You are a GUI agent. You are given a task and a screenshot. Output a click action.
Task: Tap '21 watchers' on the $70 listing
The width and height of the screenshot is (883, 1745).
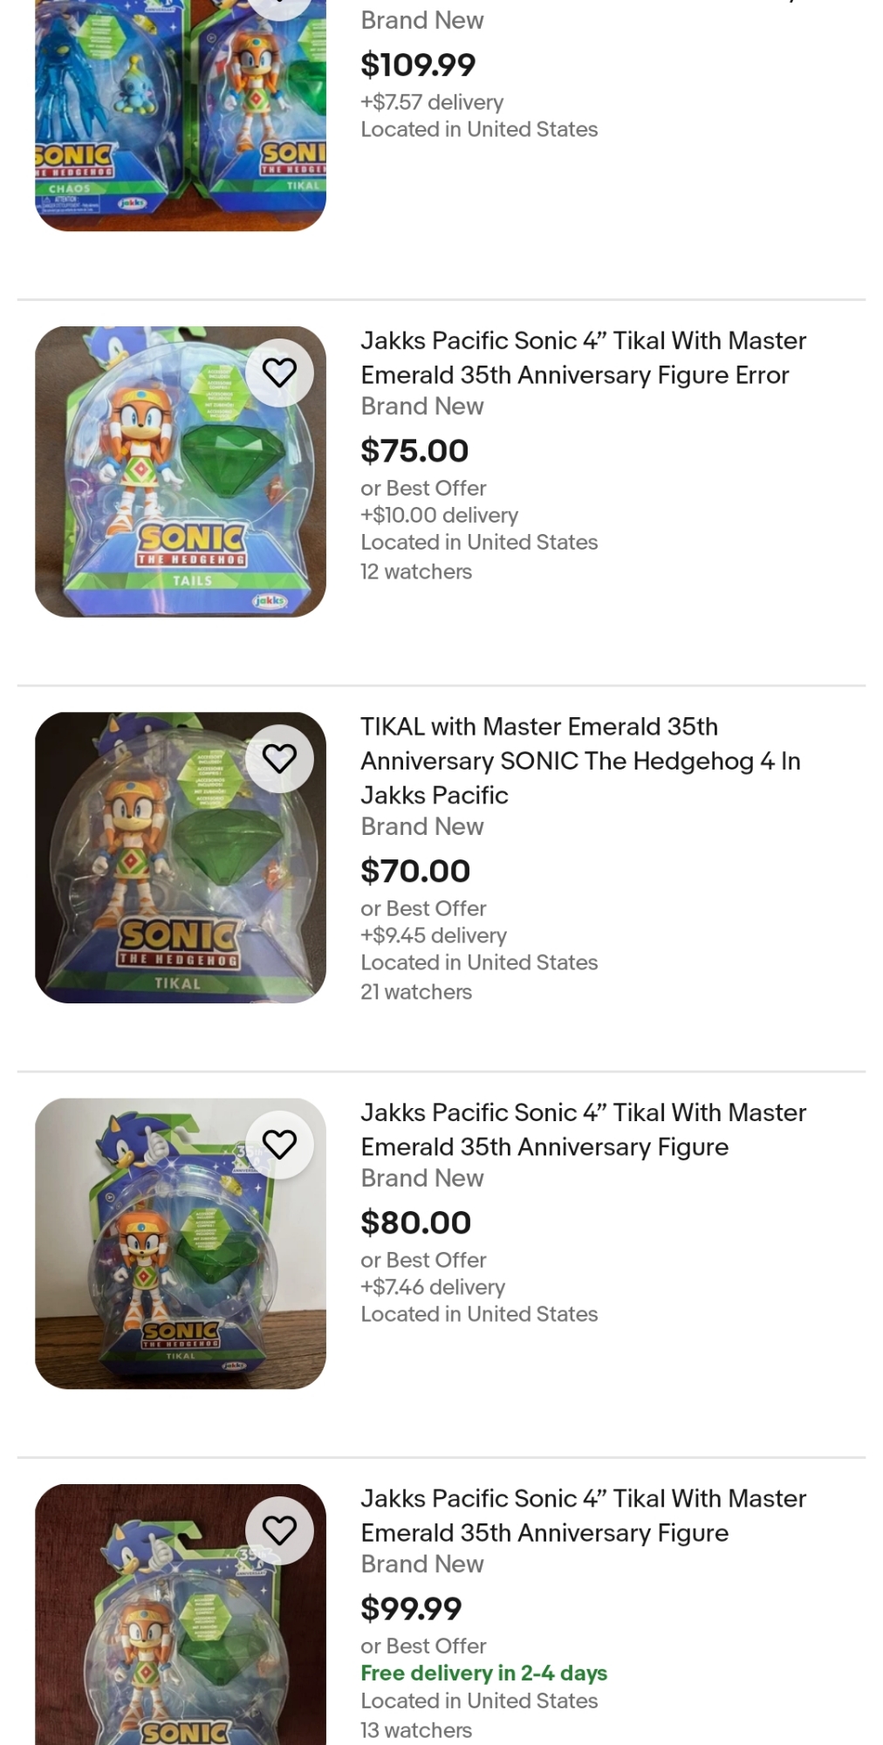pos(416,992)
